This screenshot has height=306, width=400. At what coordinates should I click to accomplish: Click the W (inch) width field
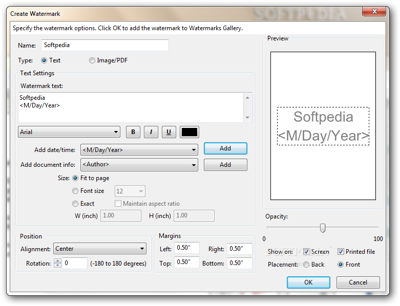click(x=121, y=216)
